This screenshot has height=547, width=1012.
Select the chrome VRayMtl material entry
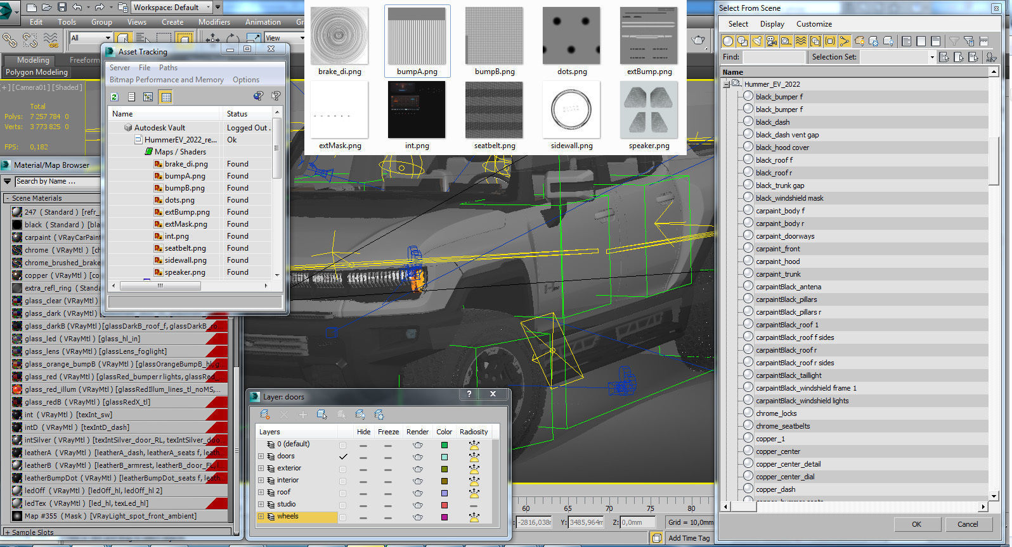(x=56, y=250)
